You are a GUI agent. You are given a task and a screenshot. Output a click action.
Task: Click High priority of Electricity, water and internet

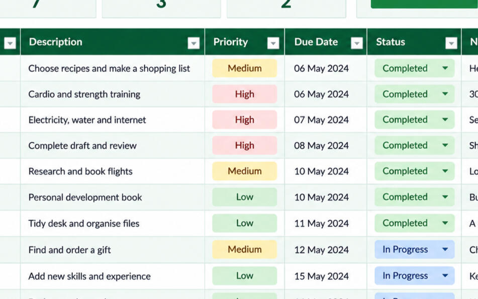[x=244, y=120]
